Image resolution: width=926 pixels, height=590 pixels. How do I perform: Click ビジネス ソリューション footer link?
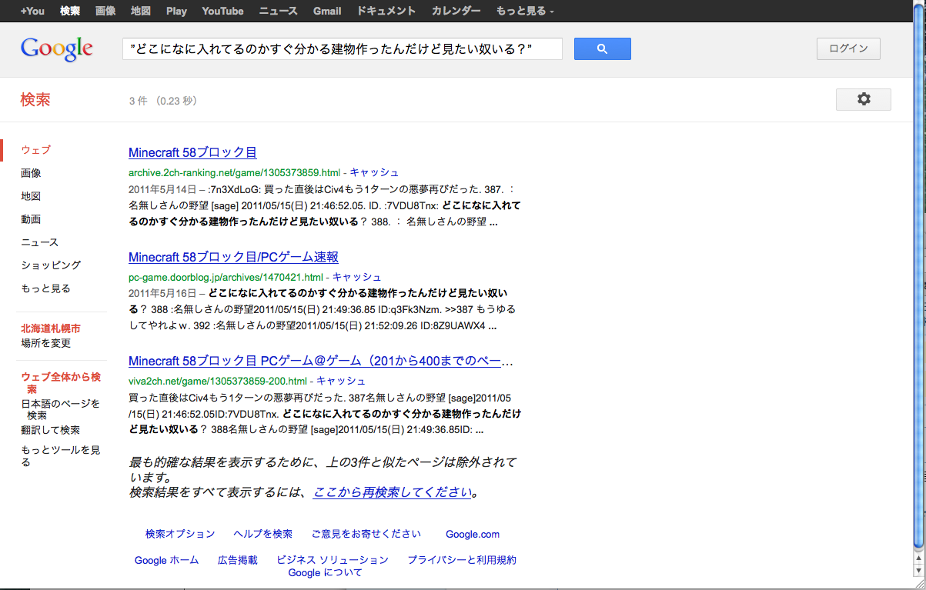tap(333, 560)
